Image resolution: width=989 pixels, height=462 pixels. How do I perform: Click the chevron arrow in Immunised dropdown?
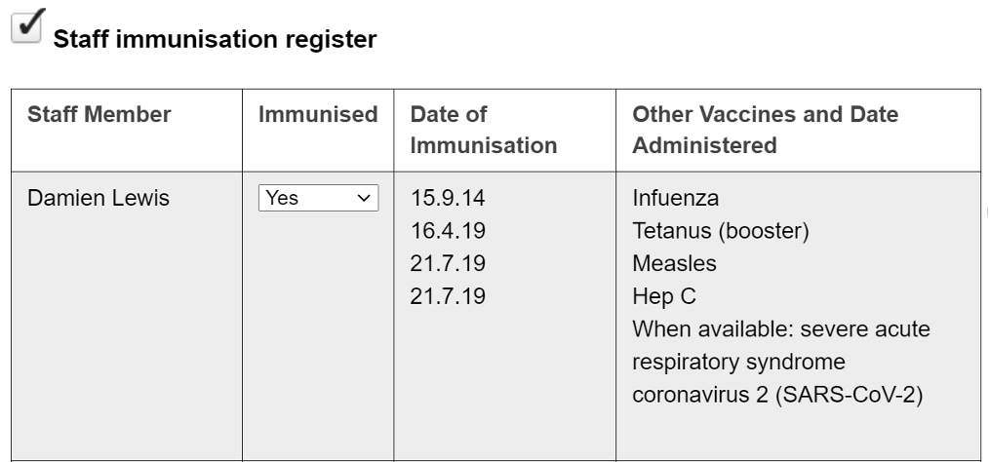tap(365, 198)
